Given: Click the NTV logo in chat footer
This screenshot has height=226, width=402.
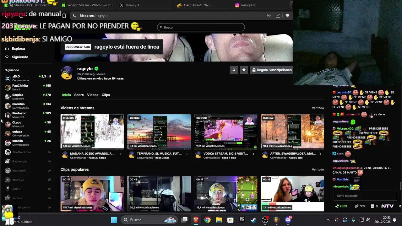Looking at the screenshot, I should tap(388, 206).
